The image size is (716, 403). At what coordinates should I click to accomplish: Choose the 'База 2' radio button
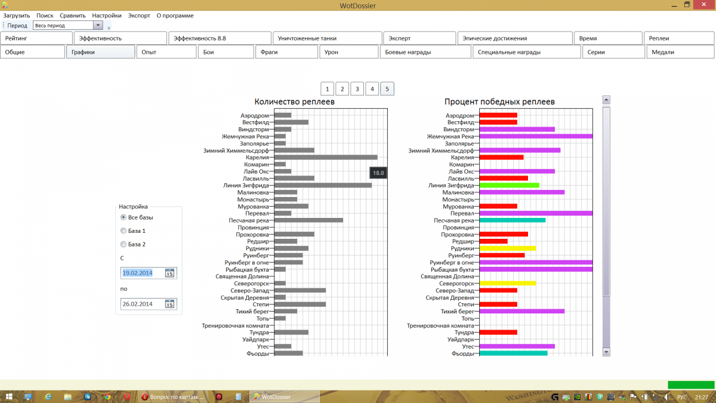coord(124,244)
